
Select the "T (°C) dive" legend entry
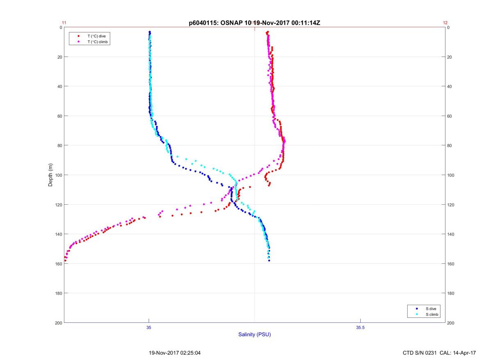click(x=97, y=36)
